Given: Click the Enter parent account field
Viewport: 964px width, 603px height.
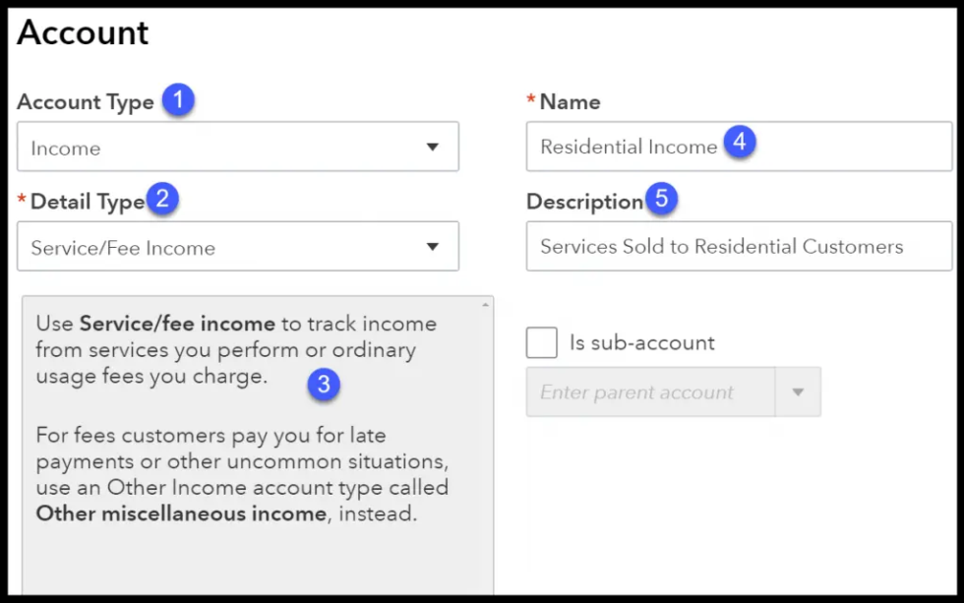Looking at the screenshot, I should 650,392.
